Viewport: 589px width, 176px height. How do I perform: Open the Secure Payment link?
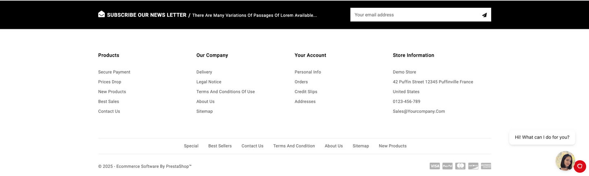coord(114,72)
